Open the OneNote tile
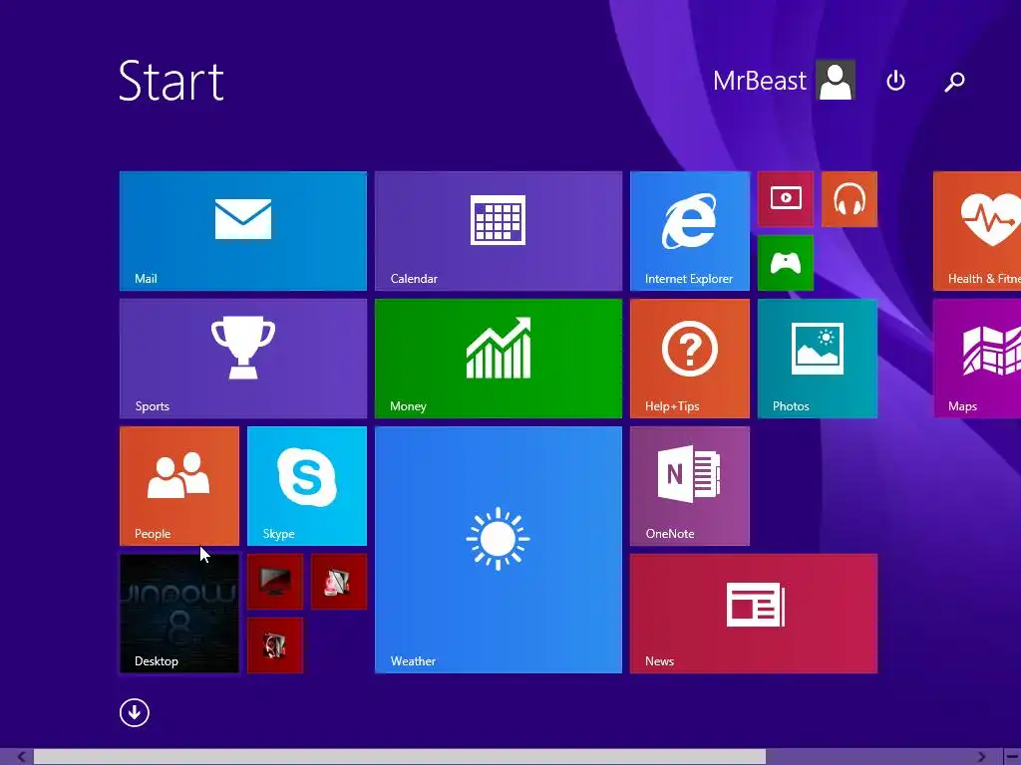Screen dimensions: 1021x765 click(x=690, y=486)
